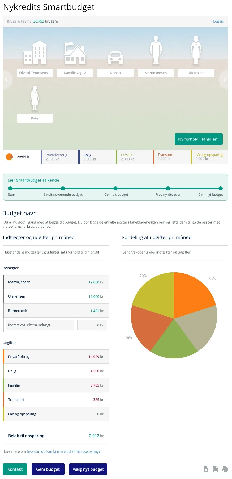The height and width of the screenshot is (479, 232).
Task: Switch to the Lån og opsparing tab
Action: [209, 157]
